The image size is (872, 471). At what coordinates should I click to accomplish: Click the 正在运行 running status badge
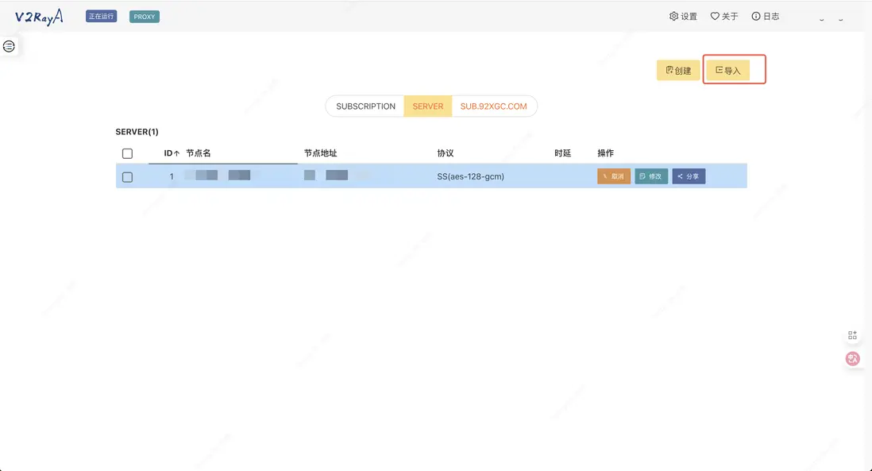(101, 17)
